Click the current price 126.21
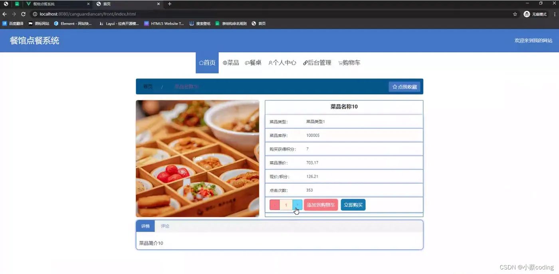Image resolution: width=559 pixels, height=274 pixels. pos(312,177)
